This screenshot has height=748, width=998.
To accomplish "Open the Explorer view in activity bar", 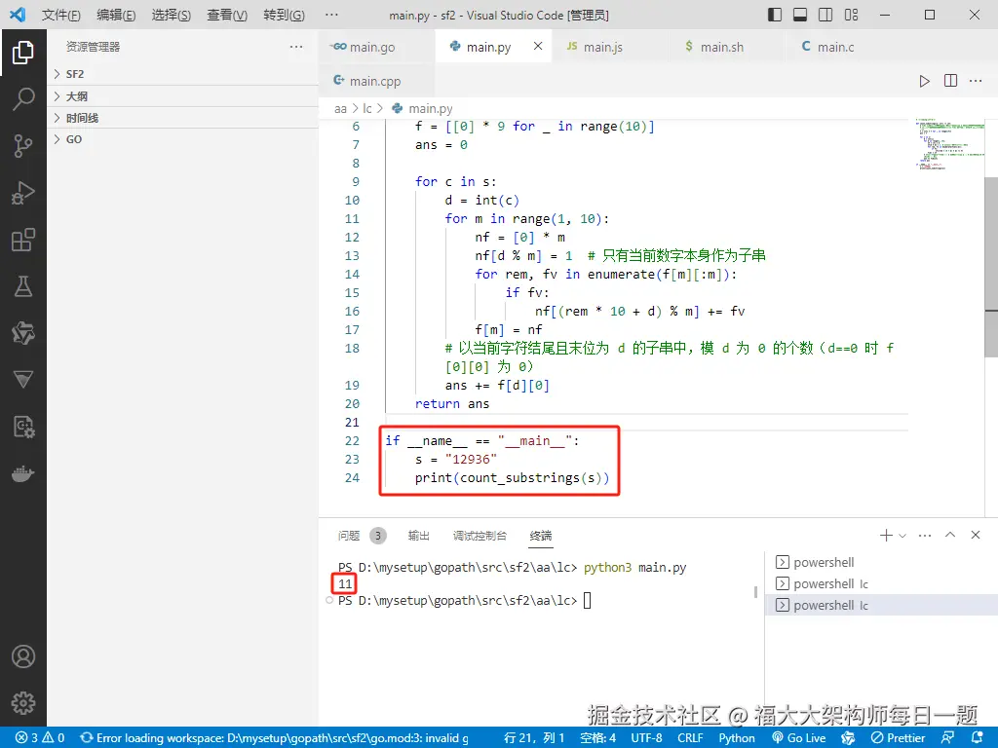I will [23, 53].
